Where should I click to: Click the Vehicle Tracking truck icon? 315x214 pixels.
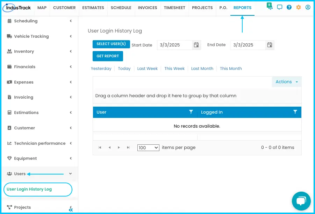tap(9, 36)
